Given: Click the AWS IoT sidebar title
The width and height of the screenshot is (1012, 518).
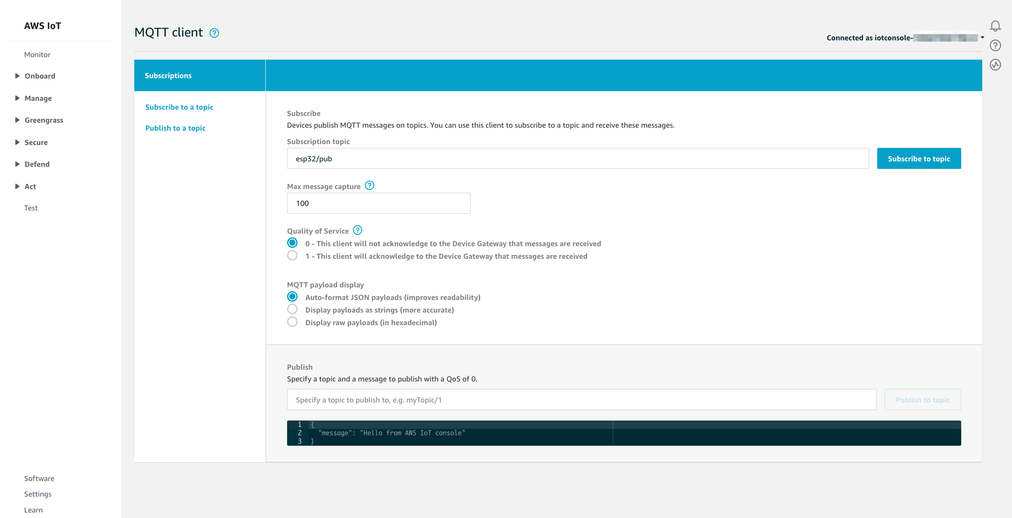Looking at the screenshot, I should tap(43, 26).
